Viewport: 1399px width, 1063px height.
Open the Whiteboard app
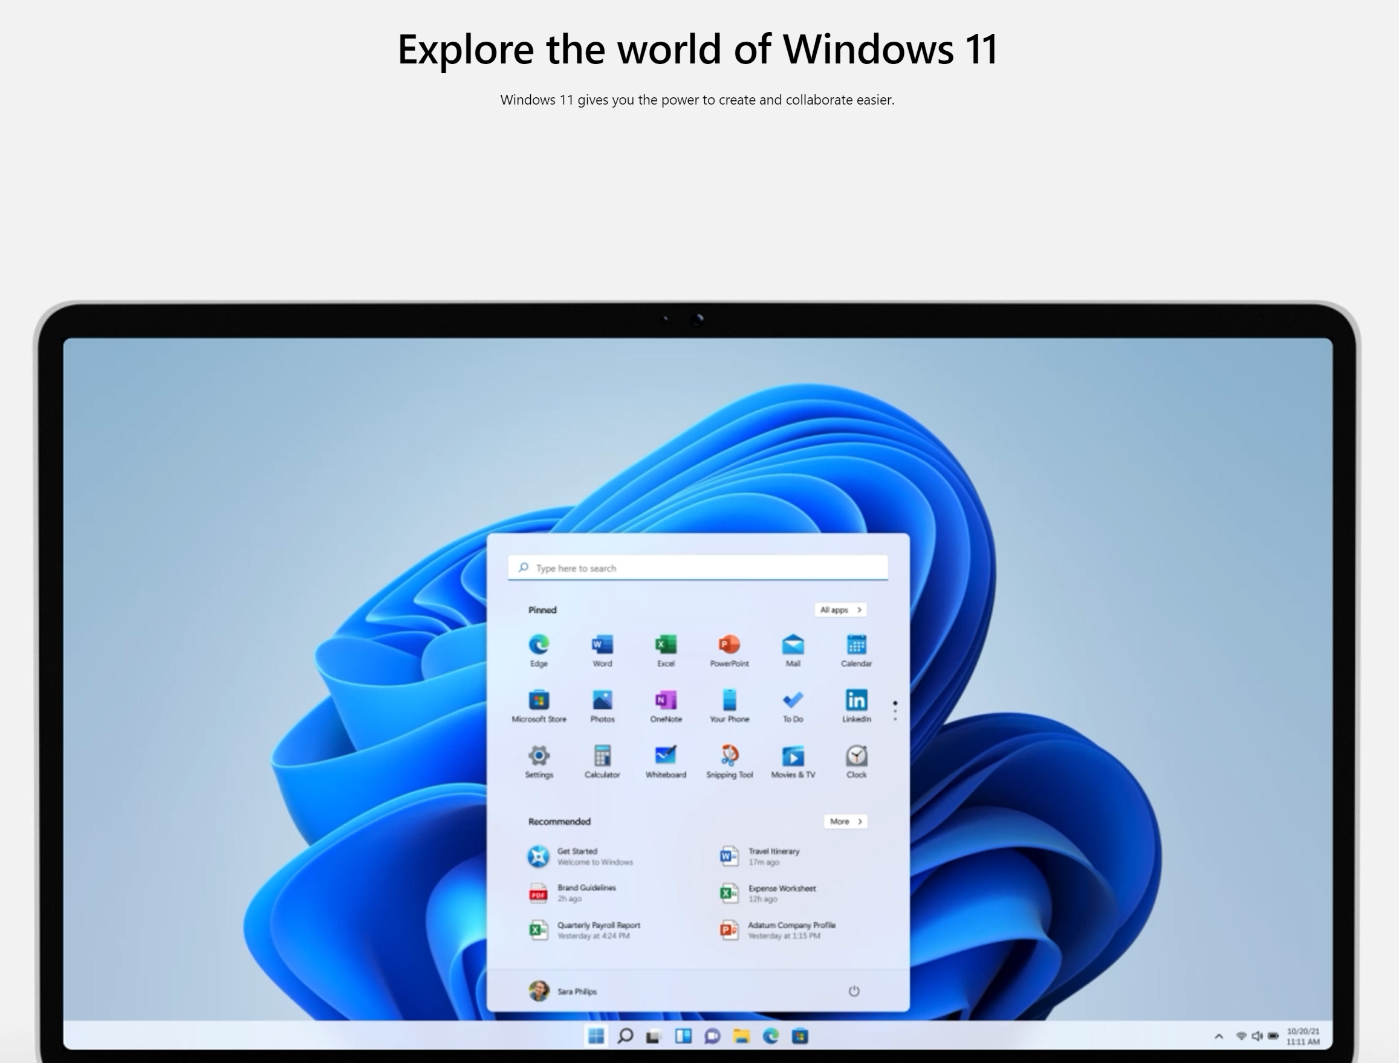coord(665,761)
